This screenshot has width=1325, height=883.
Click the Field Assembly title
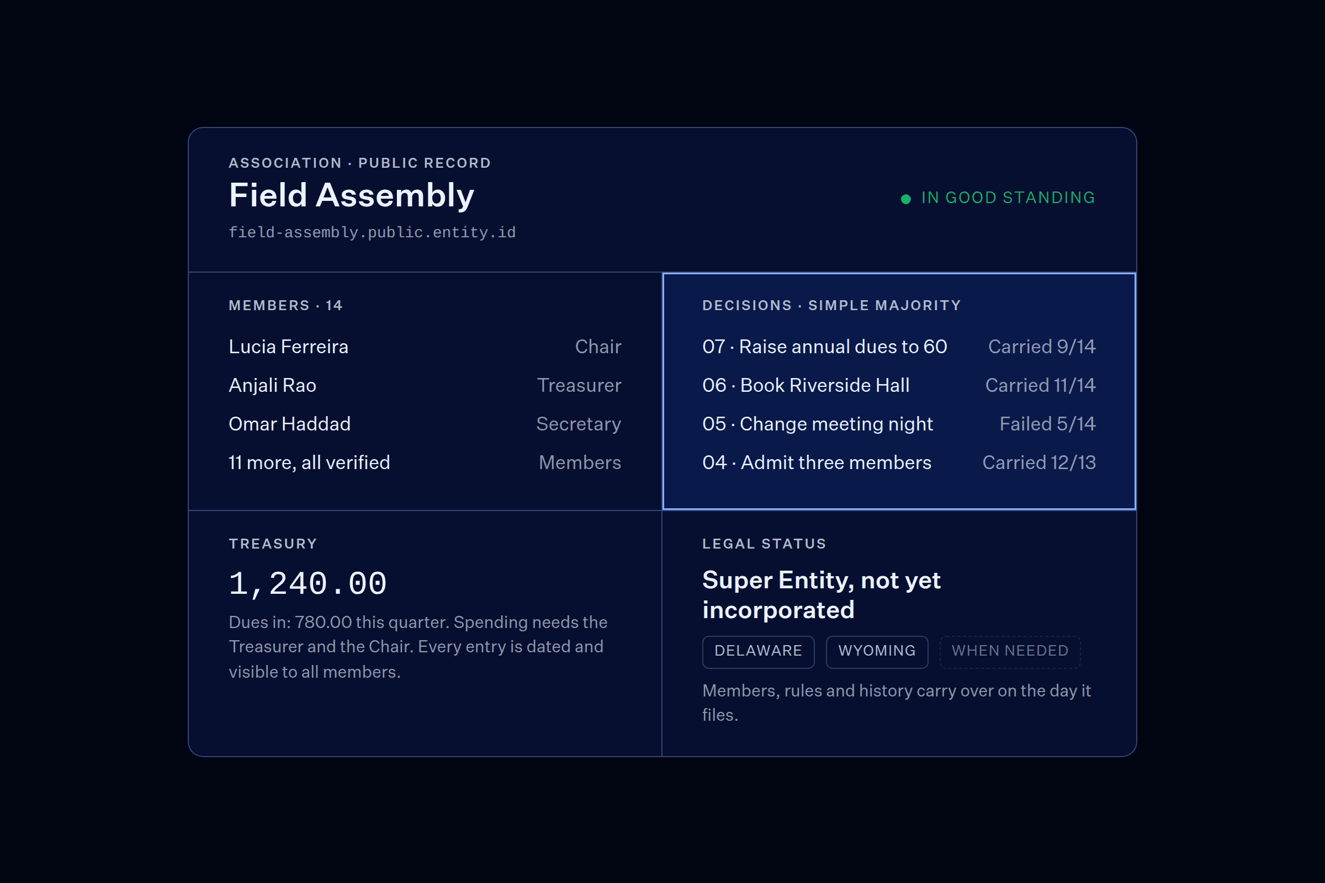pyautogui.click(x=352, y=195)
